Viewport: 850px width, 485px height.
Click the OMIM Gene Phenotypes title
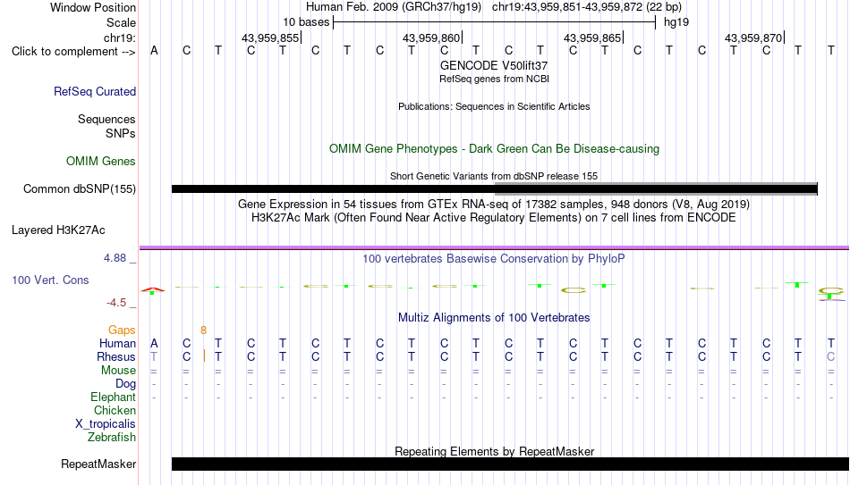[x=495, y=149]
